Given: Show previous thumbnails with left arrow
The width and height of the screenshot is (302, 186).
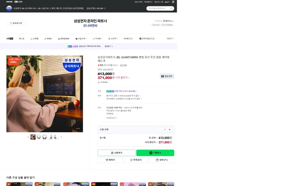Looking at the screenshot, I should pyautogui.click(x=28, y=137).
